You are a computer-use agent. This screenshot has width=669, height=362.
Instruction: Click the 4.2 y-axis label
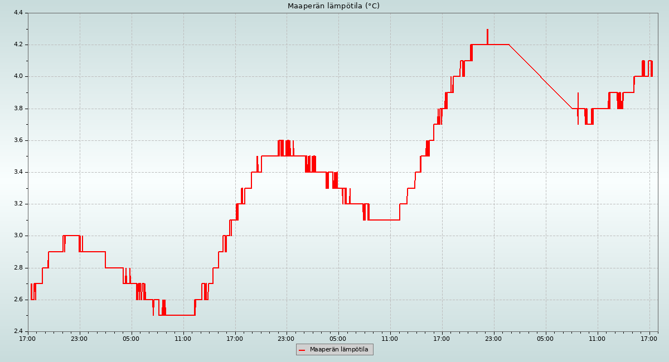(17, 45)
